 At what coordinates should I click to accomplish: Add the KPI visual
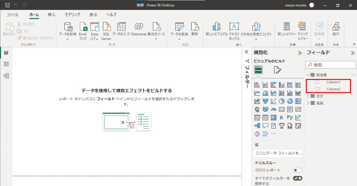(298, 109)
